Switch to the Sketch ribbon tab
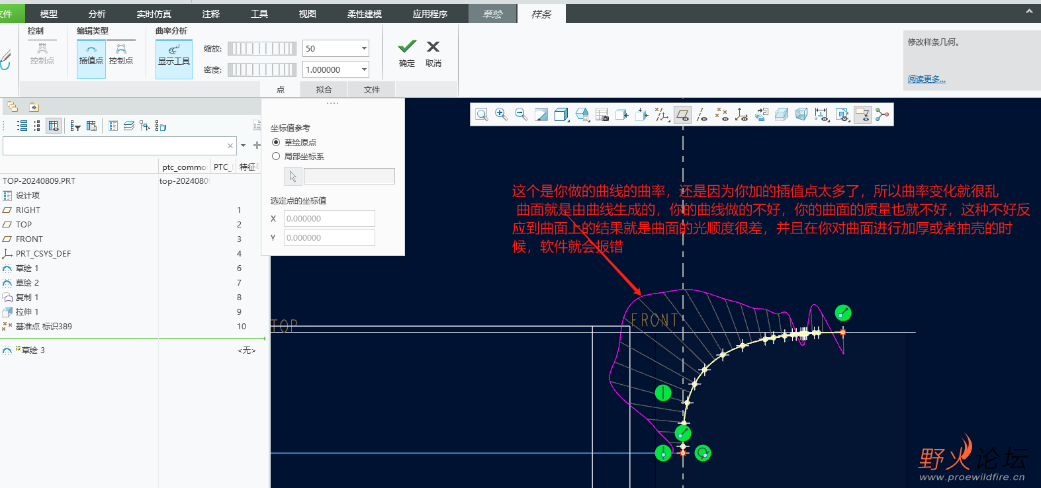 [492, 14]
